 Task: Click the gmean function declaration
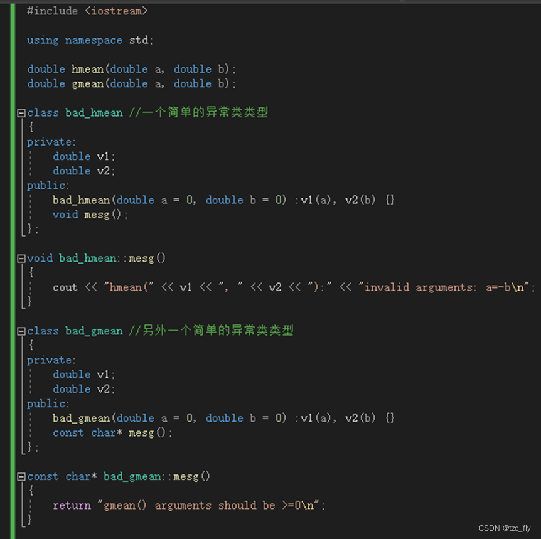(x=131, y=84)
